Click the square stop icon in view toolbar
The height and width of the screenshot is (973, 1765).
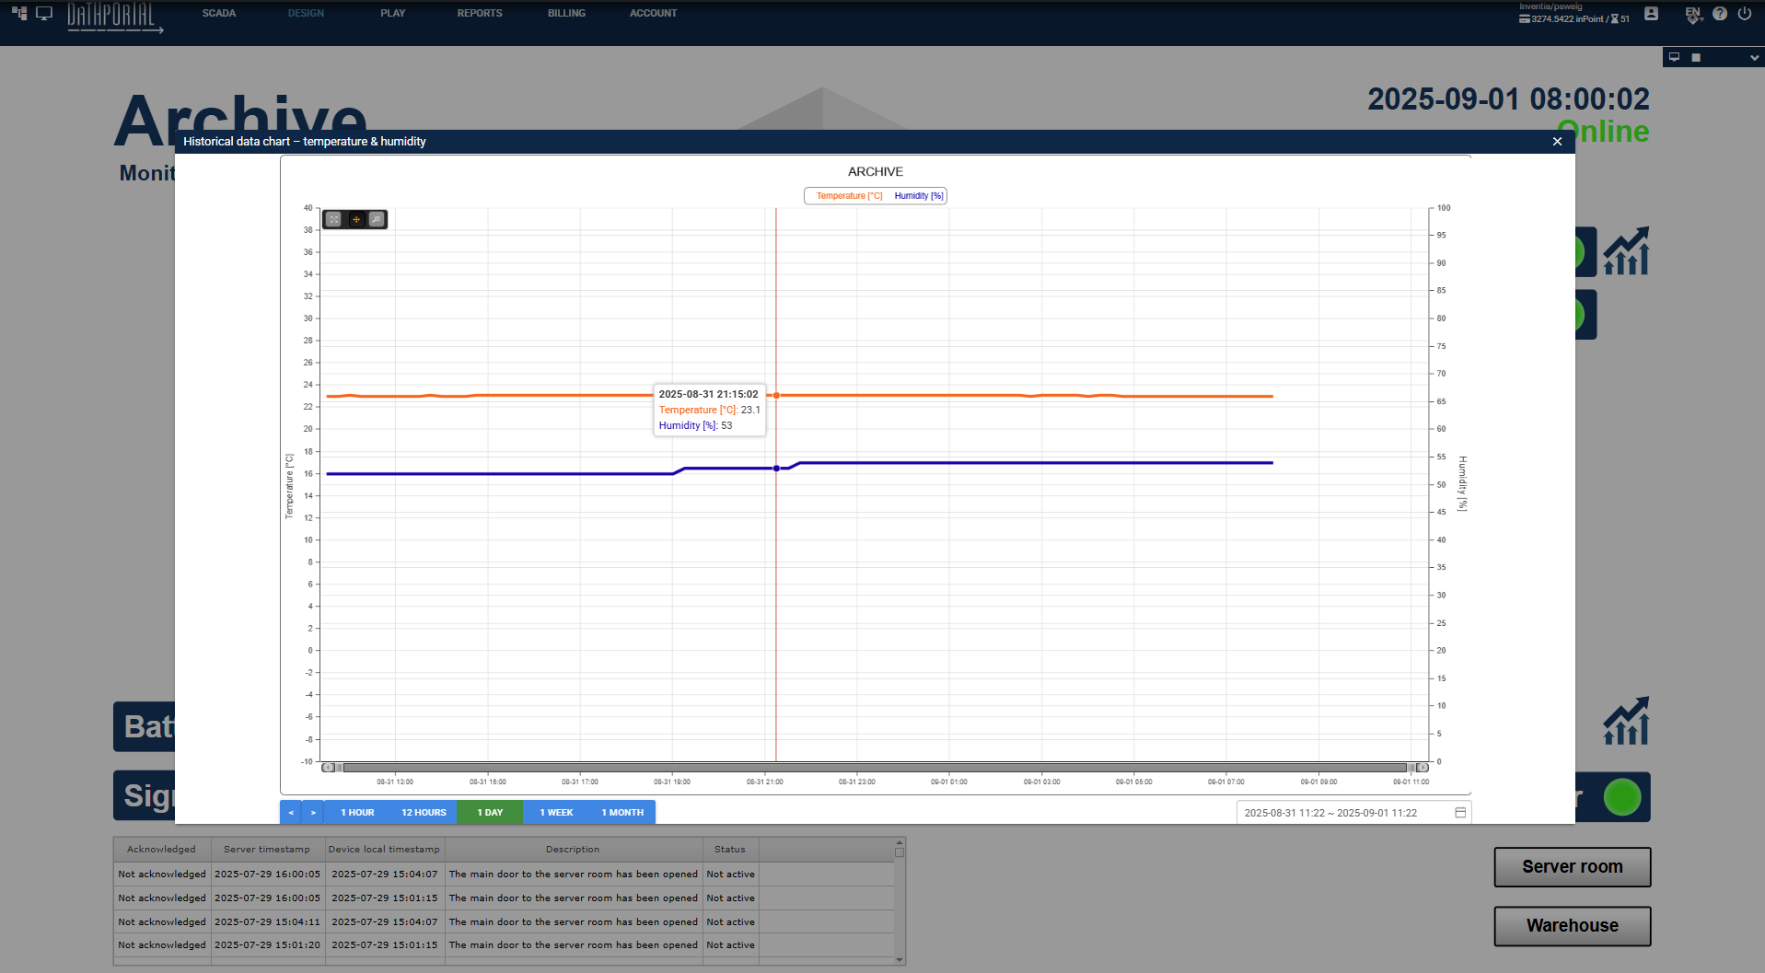click(1696, 57)
